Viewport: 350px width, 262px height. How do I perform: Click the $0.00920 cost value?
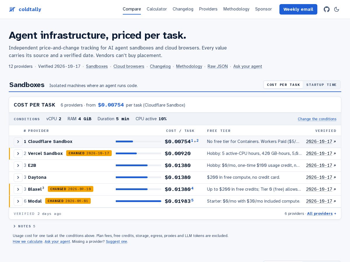coord(178,153)
